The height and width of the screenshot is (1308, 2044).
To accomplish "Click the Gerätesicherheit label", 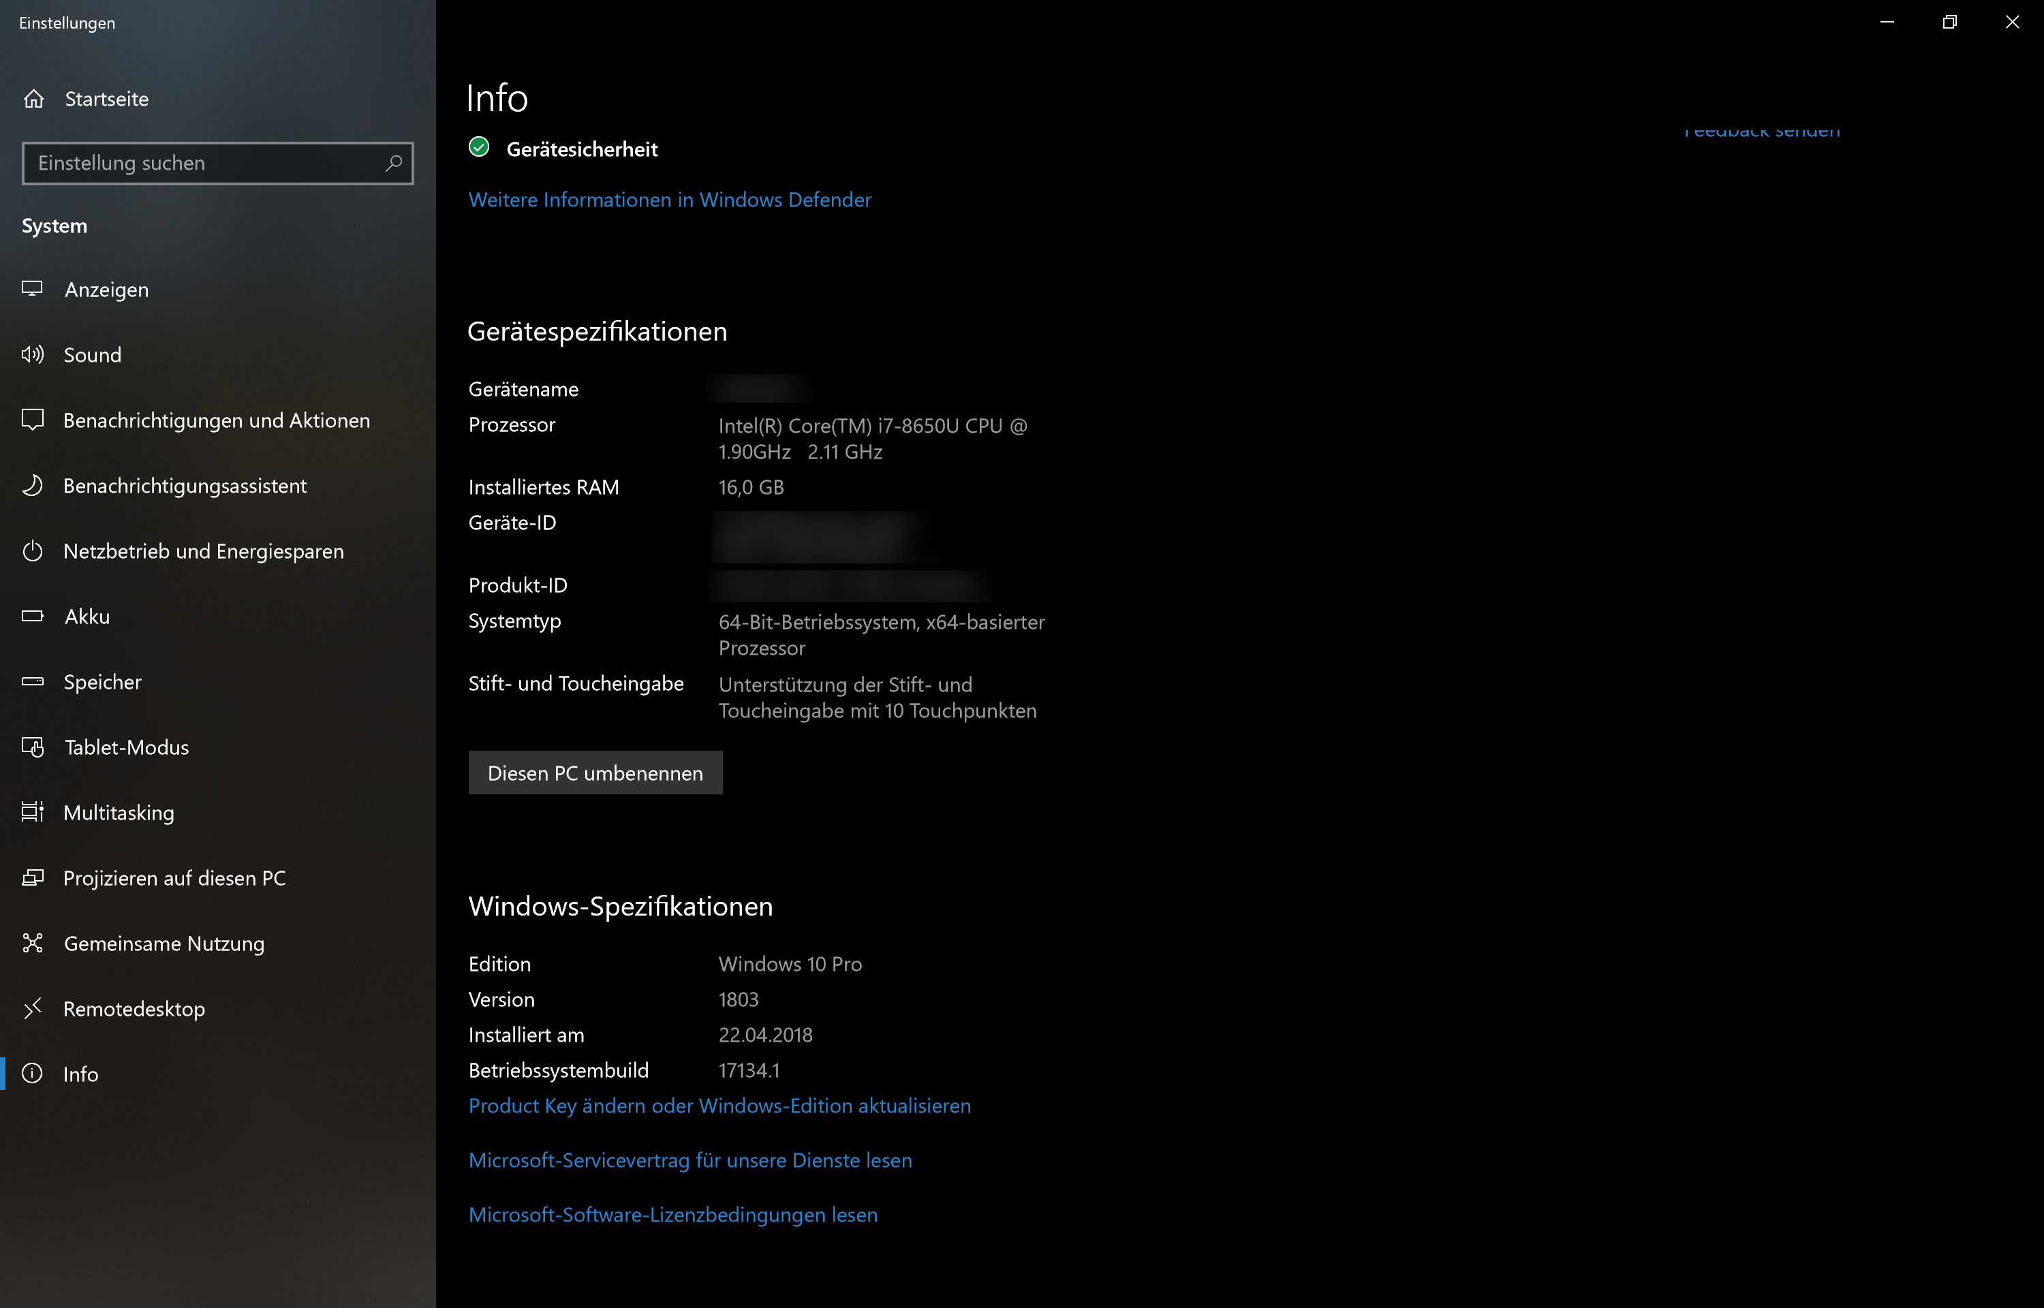I will 582,149.
